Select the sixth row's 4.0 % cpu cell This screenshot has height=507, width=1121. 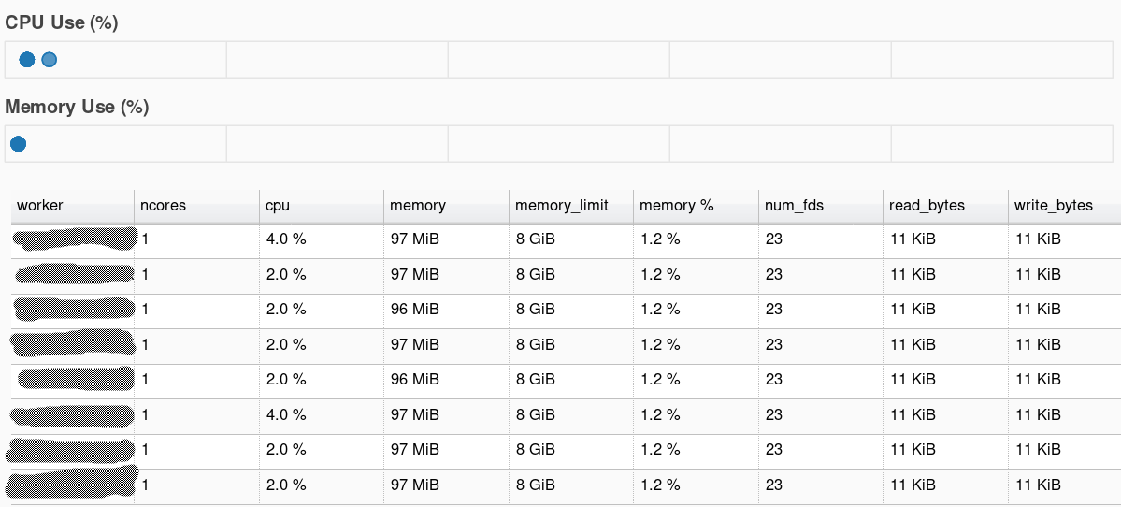coord(286,415)
